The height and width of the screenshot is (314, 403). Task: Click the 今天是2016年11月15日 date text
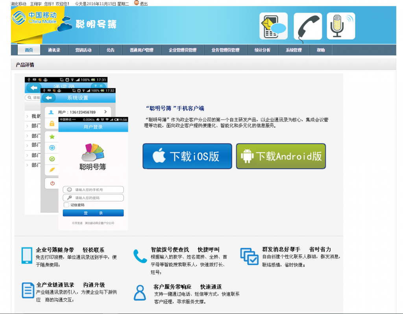click(102, 4)
